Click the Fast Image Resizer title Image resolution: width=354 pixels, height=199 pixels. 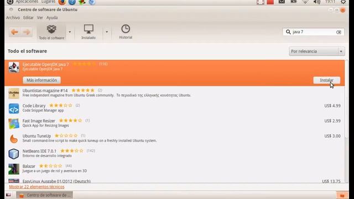(x=39, y=121)
